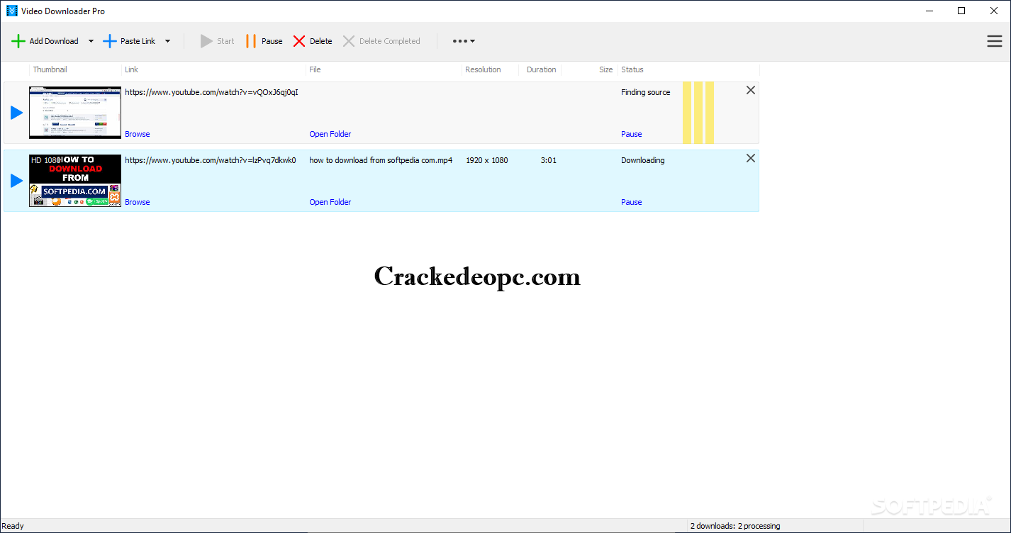Maximize the Video Downloader Pro window

tap(961, 11)
